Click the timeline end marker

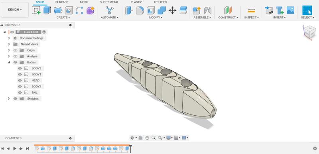[x=130, y=148]
